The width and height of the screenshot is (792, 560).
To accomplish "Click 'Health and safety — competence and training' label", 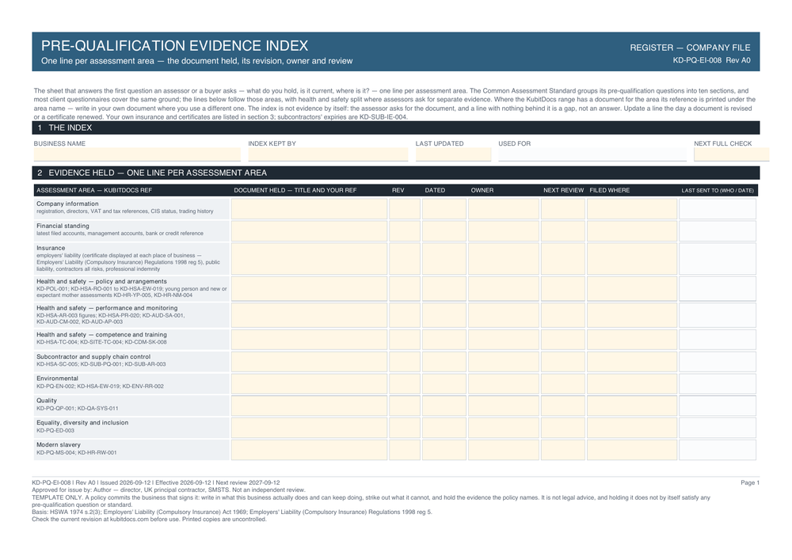I will [101, 335].
